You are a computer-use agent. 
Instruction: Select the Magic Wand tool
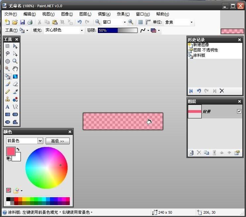(7, 69)
